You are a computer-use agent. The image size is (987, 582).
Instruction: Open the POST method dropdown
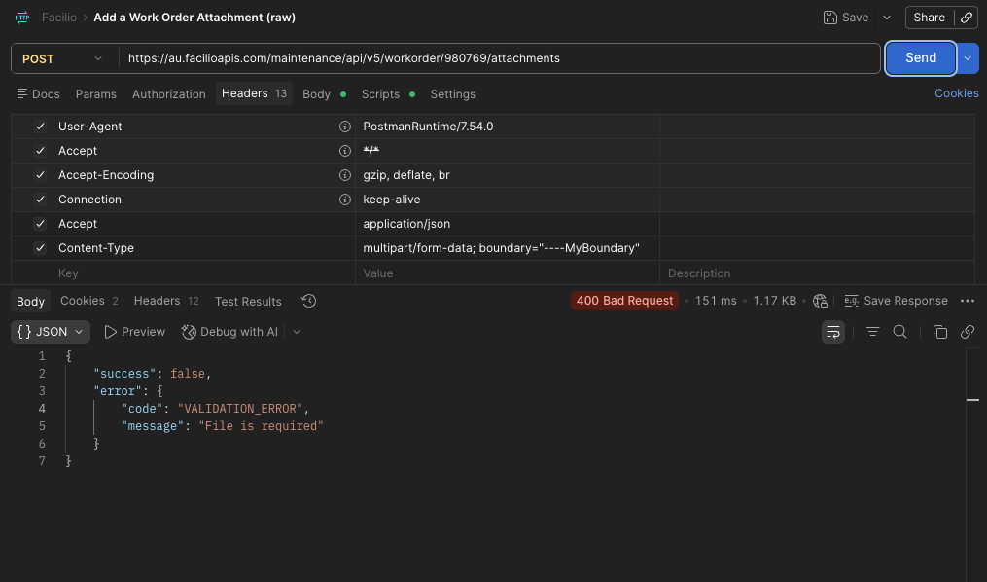62,58
